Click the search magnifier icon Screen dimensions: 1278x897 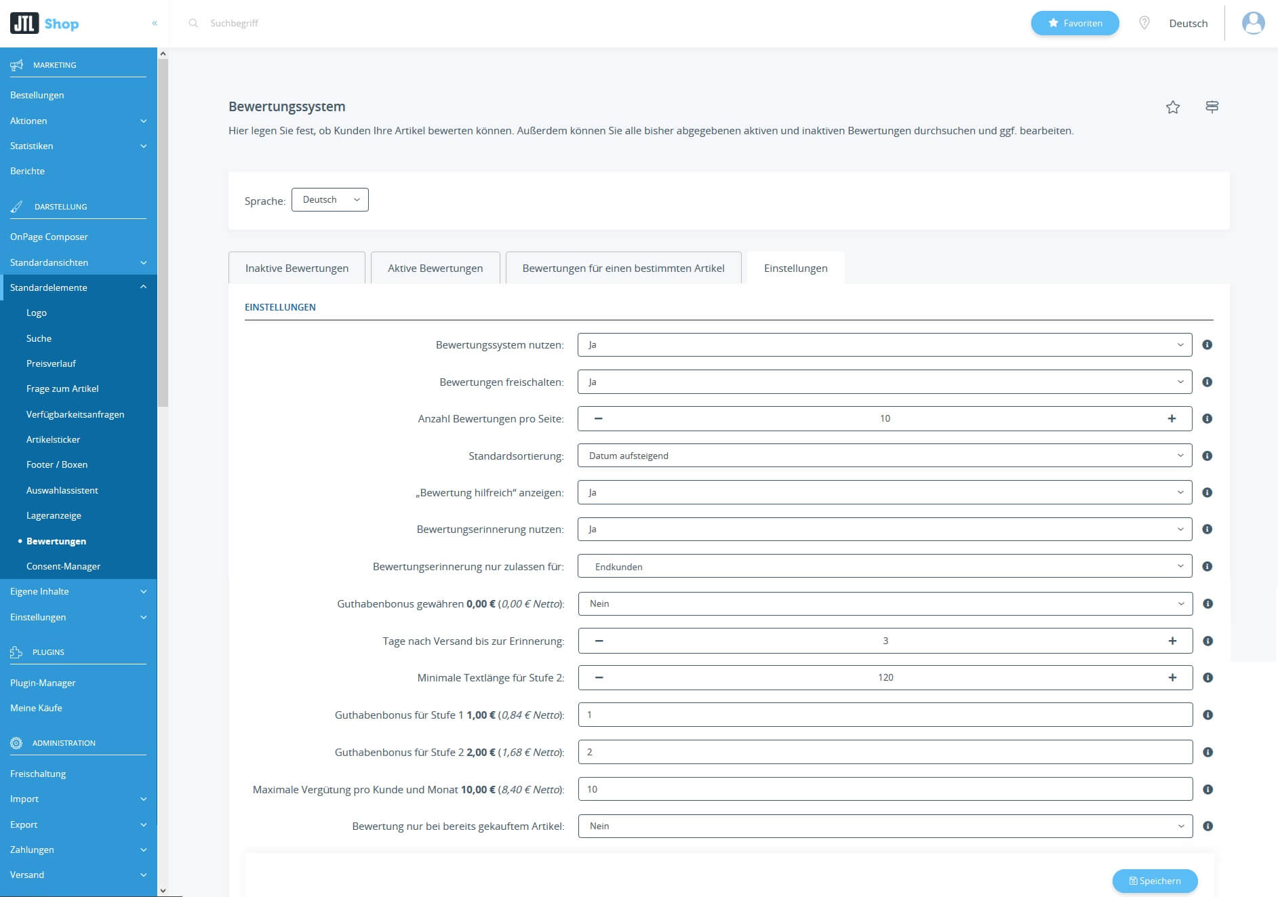coord(193,23)
